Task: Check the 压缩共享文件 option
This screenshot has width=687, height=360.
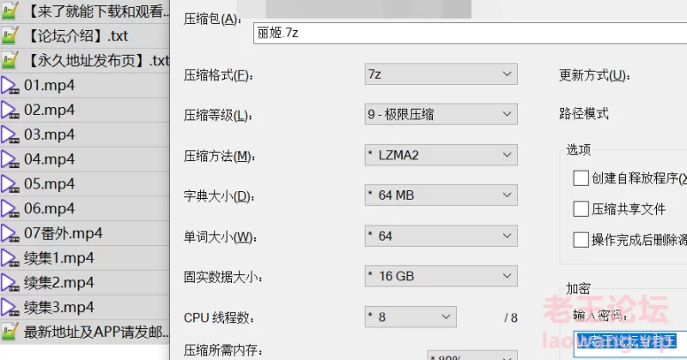Action: click(x=581, y=209)
